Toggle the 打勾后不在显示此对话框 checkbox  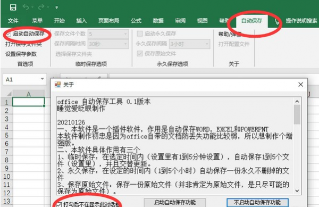(x=59, y=204)
